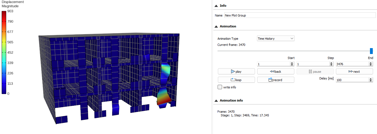Increase the End value with stepper
This screenshot has height=134, width=377.
(x=371, y=63)
